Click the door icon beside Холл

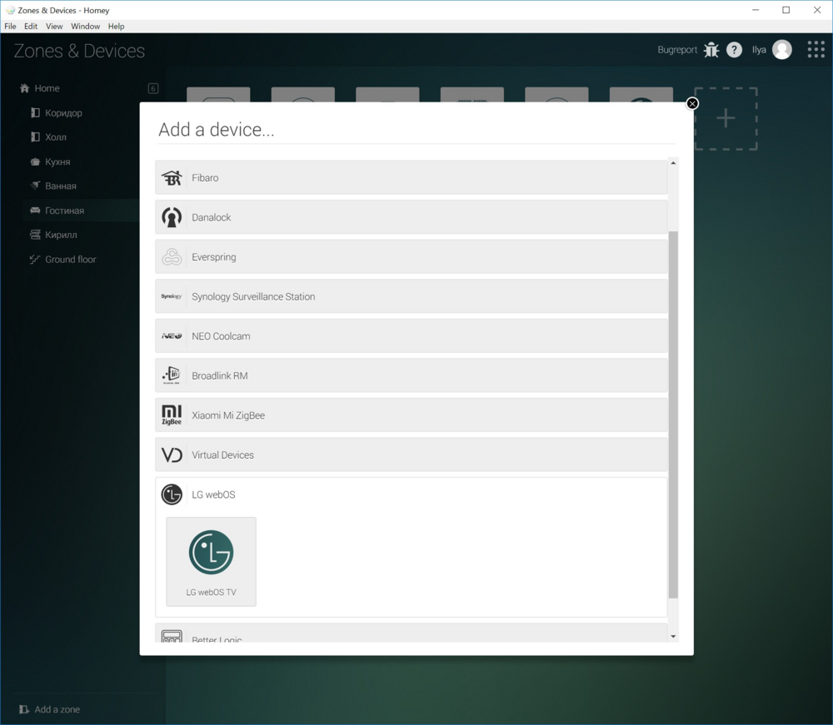point(35,137)
